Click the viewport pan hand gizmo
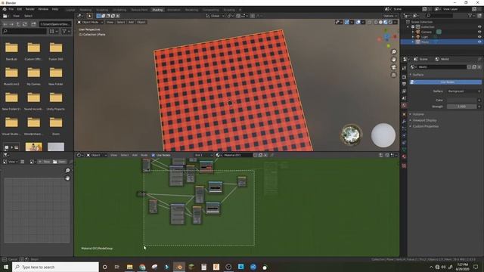The height and width of the screenshot is (272, 484). click(393, 60)
